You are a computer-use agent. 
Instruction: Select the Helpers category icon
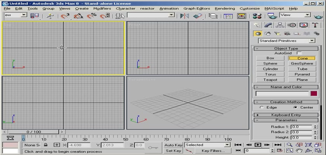coord(297,33)
